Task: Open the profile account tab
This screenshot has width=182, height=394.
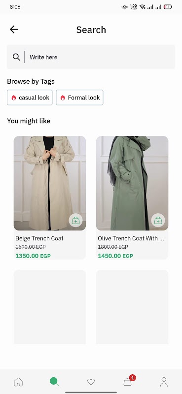Action: tap(164, 382)
